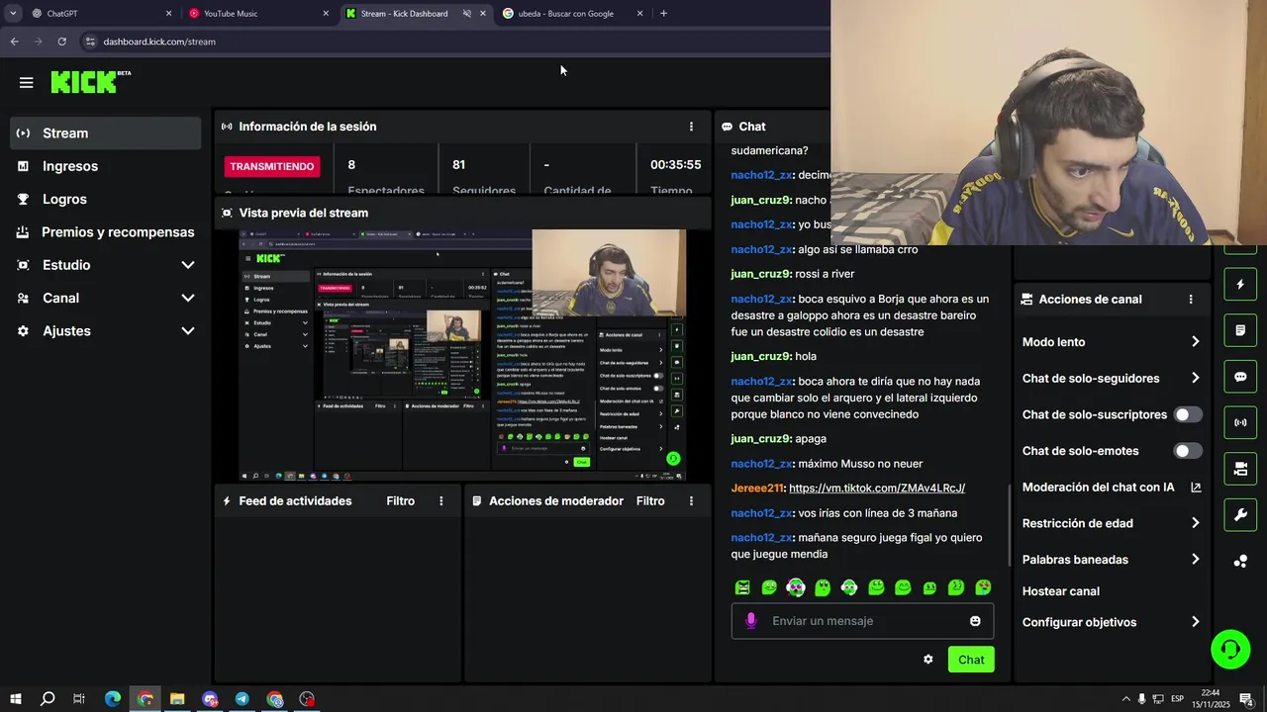This screenshot has height=712, width=1267.
Task: Open File Explorer from the taskbar
Action: tap(177, 699)
